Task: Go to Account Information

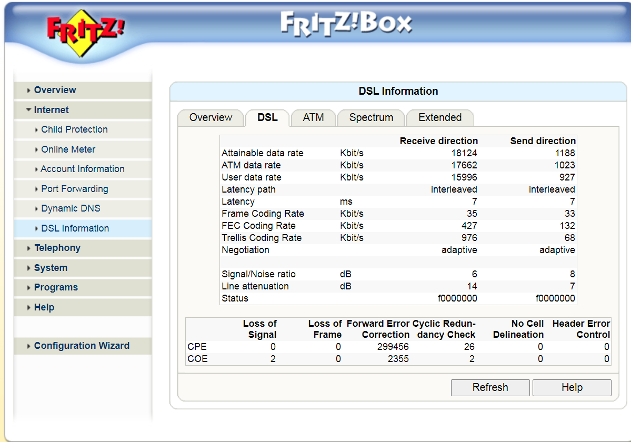Action: click(83, 169)
